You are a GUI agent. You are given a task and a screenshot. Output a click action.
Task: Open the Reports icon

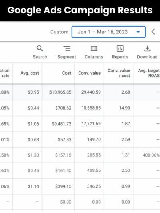pyautogui.click(x=120, y=48)
